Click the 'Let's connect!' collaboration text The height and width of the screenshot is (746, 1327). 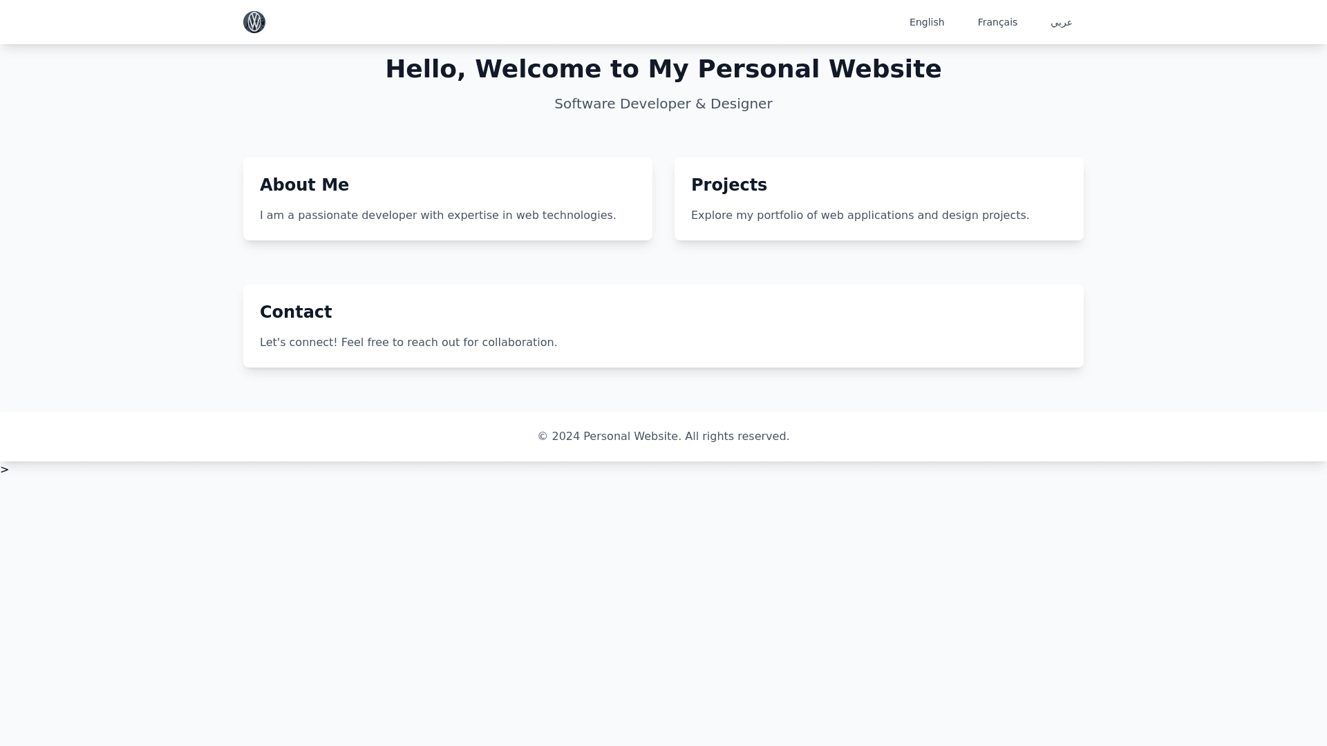tap(408, 343)
